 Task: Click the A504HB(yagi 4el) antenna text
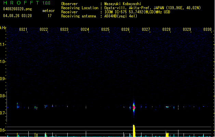tap(121, 16)
